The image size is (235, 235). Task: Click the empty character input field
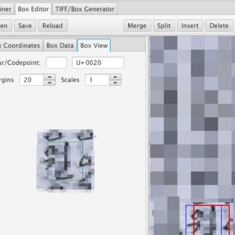[x=56, y=62]
